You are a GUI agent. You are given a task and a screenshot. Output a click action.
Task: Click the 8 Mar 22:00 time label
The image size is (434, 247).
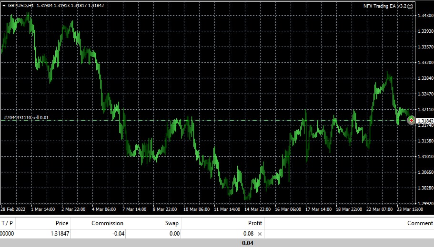pos(165,209)
